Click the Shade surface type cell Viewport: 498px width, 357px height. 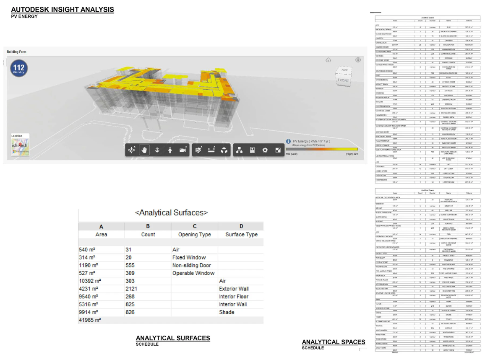coord(241,312)
